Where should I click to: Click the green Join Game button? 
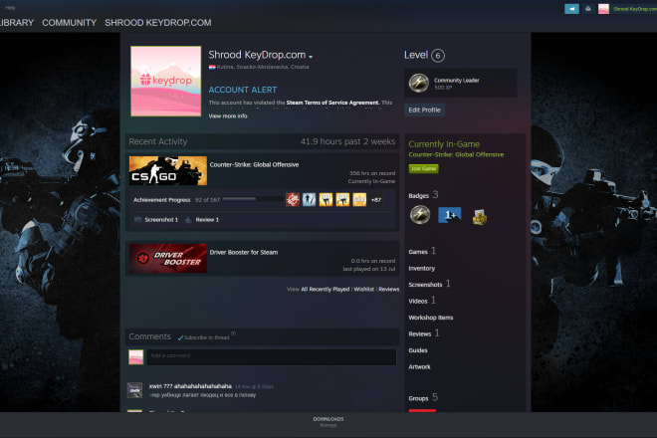(424, 168)
